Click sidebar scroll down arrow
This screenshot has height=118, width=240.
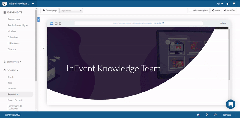[x=36, y=110]
